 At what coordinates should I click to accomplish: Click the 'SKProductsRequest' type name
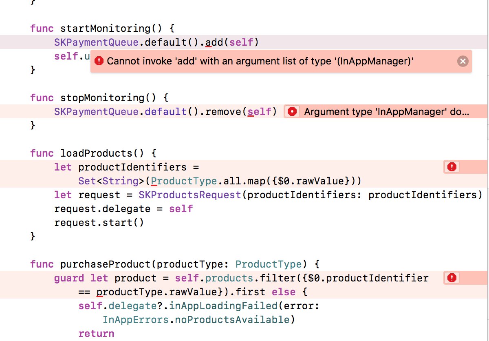pos(190,195)
